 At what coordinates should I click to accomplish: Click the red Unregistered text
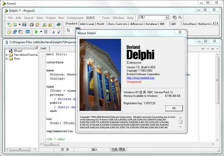pos(134,82)
